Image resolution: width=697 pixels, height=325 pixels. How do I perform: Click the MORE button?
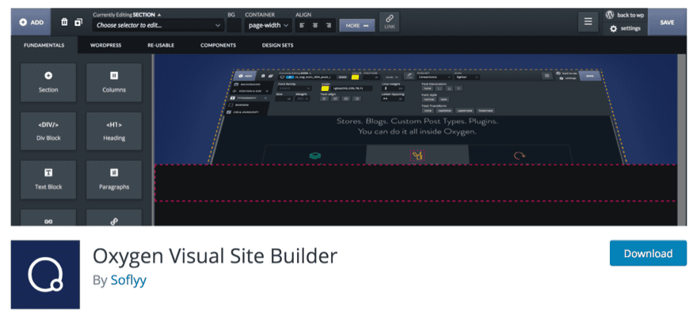coord(357,25)
